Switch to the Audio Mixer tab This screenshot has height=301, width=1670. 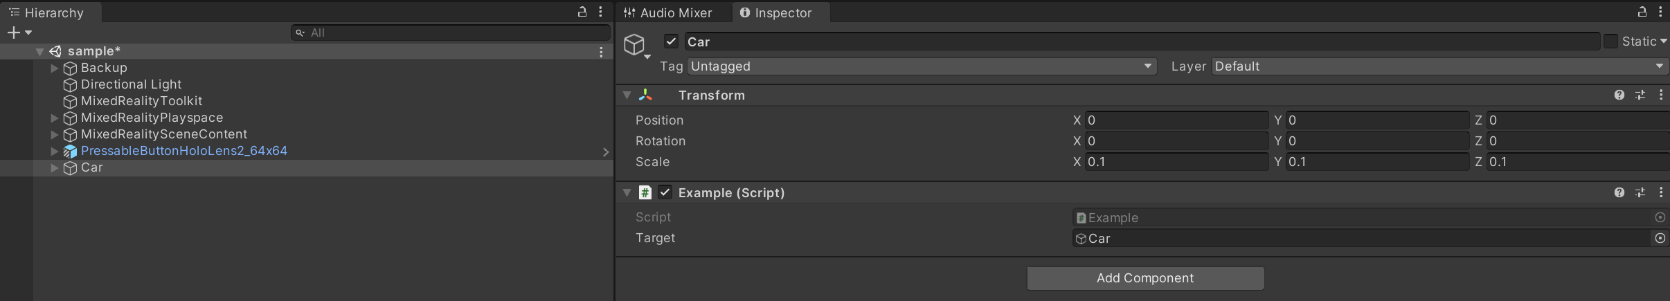(x=668, y=12)
